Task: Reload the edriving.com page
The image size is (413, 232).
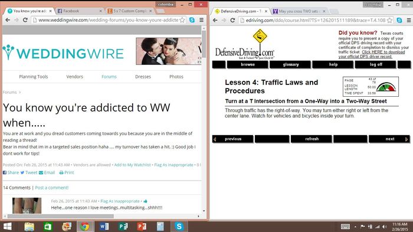Action: pos(232,20)
